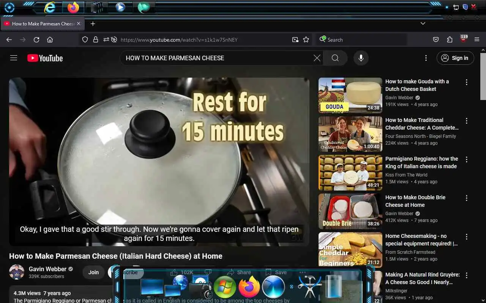Screen dimensions: 486x303
Task: Open options menu for Gouda video
Action: (x=467, y=82)
